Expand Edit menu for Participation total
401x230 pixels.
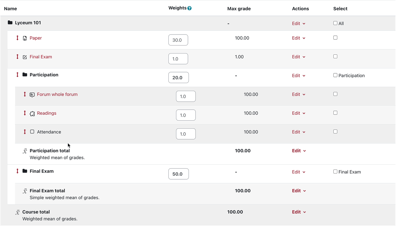coord(298,151)
